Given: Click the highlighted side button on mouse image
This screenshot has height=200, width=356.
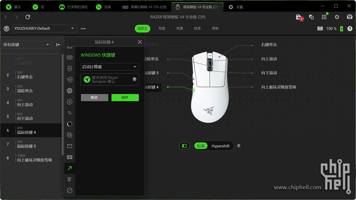Looking at the screenshot, I should (193, 90).
